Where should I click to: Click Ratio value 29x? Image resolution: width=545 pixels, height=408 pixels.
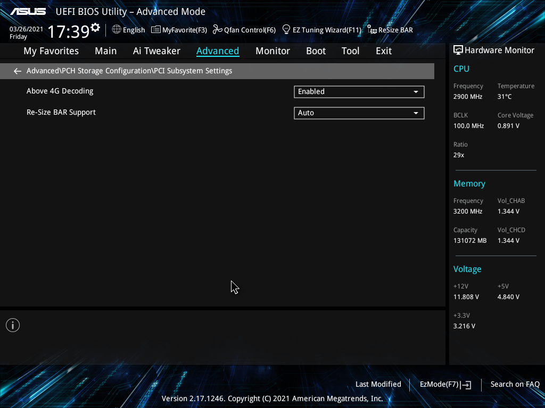(458, 155)
